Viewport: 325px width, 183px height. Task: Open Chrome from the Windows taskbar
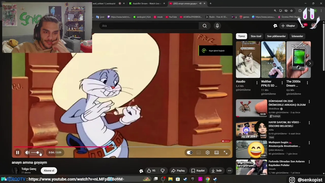pyautogui.click(x=208, y=179)
